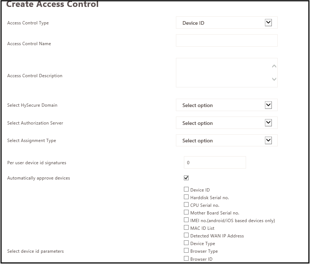310x264 pixels.
Task: Open the Access Control Type dropdown
Action: [x=268, y=22]
